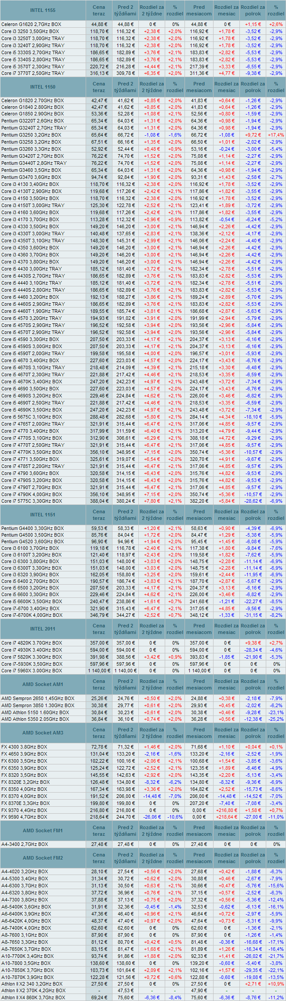
Task: Click "Core i3 6320 3,90GHz BOX" row name
Action: [x=30, y=575]
